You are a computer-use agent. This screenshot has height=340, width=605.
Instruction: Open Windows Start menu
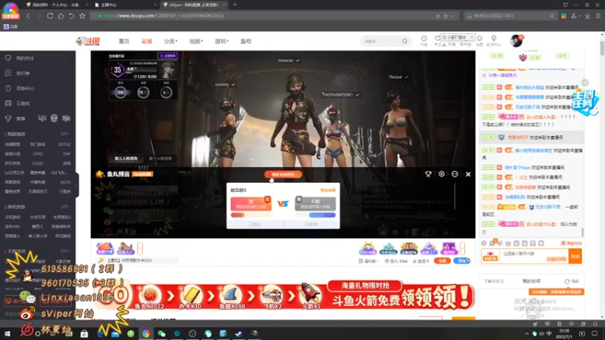coord(7,333)
